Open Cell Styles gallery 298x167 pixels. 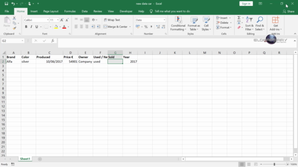coord(206,24)
